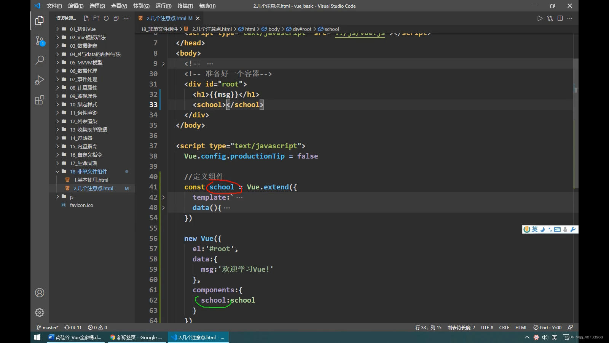Open the IME settings wrench icon
The height and width of the screenshot is (343, 609).
click(x=573, y=229)
